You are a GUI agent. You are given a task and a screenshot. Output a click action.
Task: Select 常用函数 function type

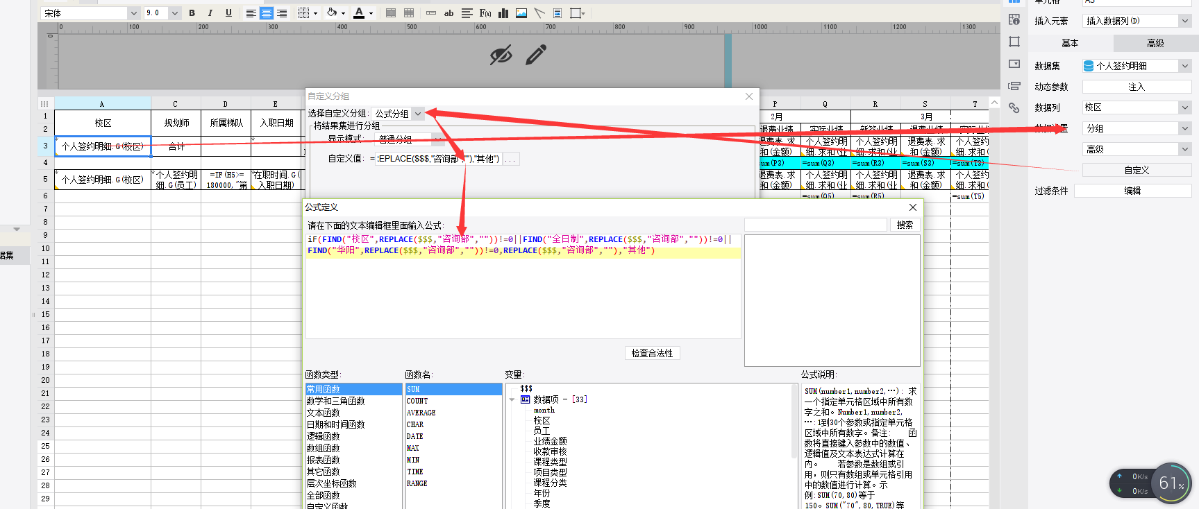pos(353,389)
